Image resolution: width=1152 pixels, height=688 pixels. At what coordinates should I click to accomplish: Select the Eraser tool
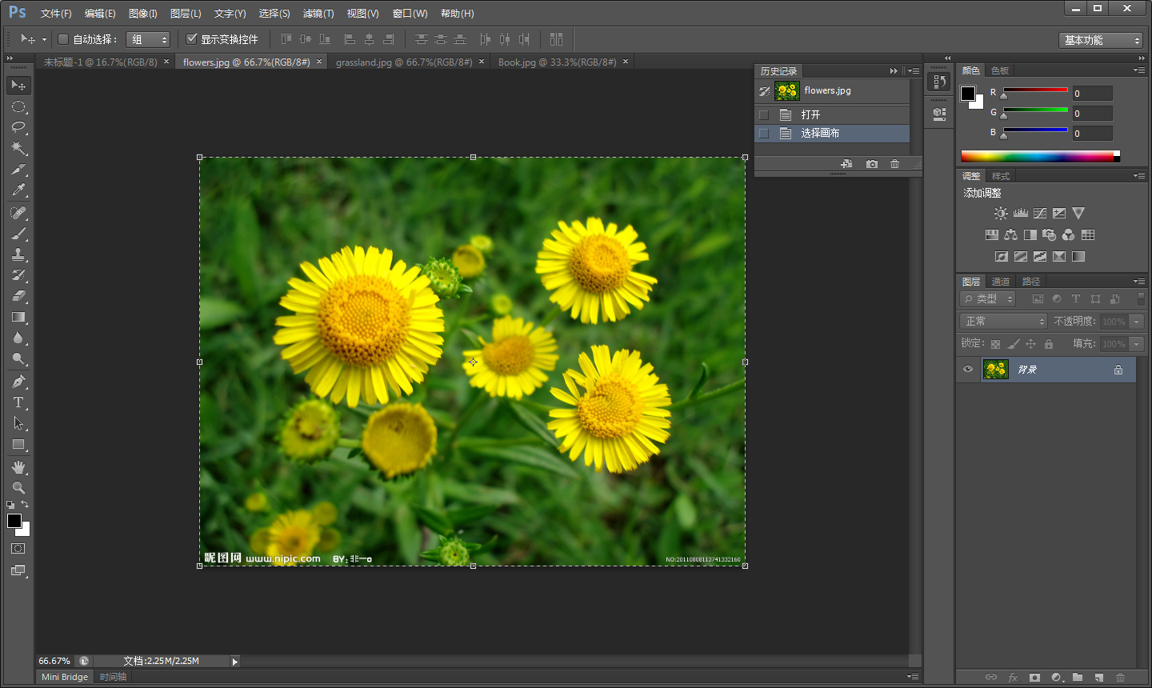pyautogui.click(x=18, y=296)
